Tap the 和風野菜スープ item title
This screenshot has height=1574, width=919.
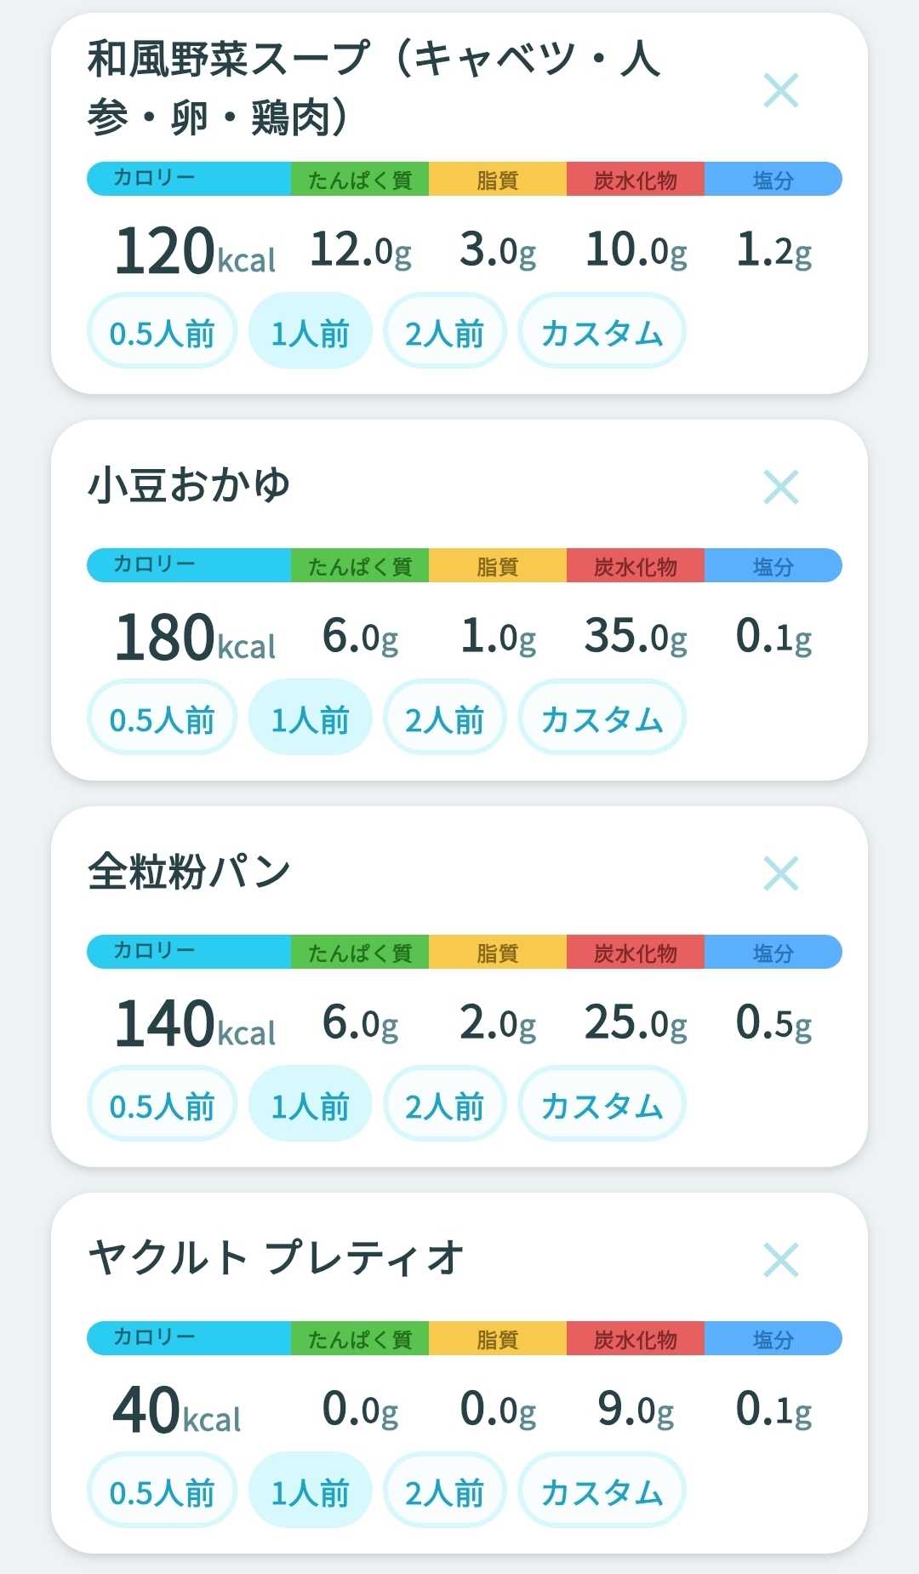pyautogui.click(x=374, y=88)
